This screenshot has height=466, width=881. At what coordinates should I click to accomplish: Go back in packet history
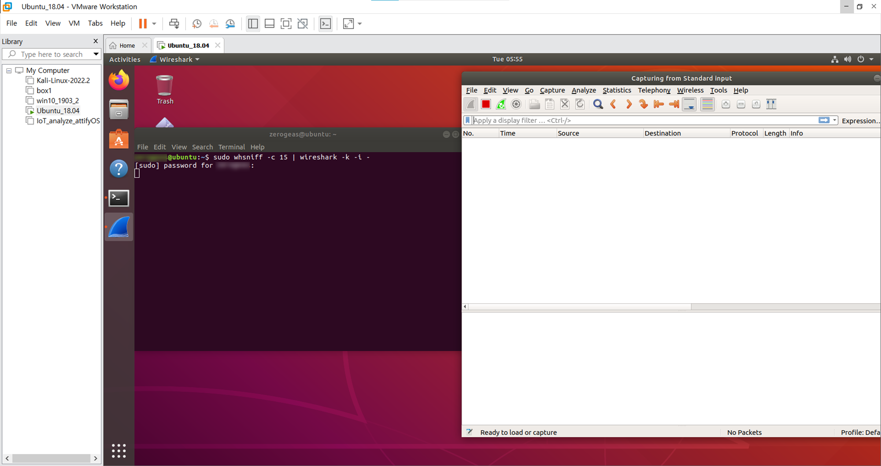coord(613,104)
